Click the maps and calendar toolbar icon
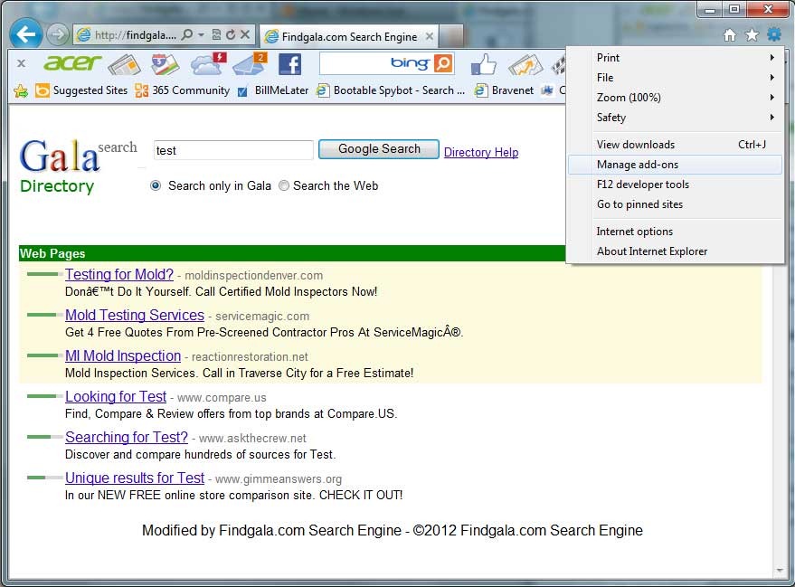 pyautogui.click(x=165, y=64)
